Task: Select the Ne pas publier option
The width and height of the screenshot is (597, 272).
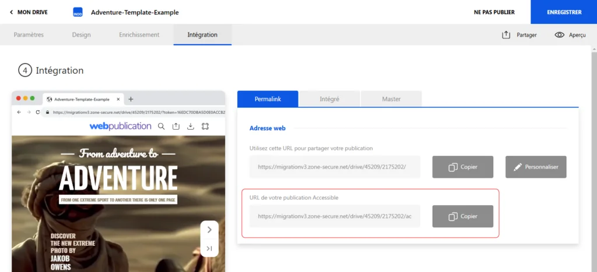Action: 494,12
